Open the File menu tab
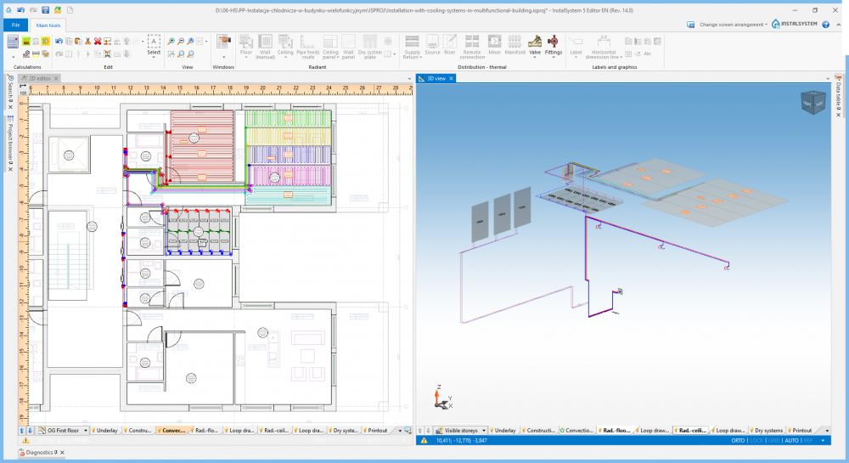The height and width of the screenshot is (463, 849). (15, 25)
